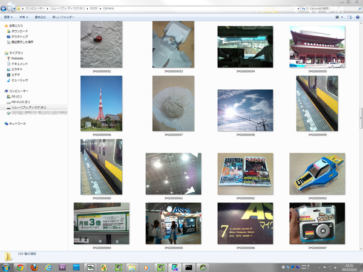Click the Forward navigation button

[10, 9]
